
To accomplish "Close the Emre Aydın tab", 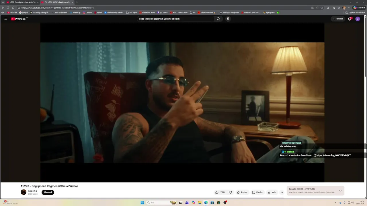I will (38, 2).
